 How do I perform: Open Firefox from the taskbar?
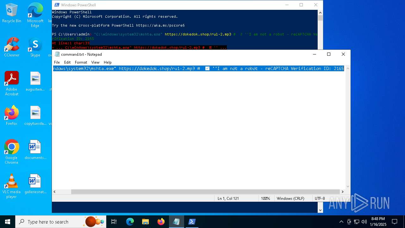[x=161, y=222]
